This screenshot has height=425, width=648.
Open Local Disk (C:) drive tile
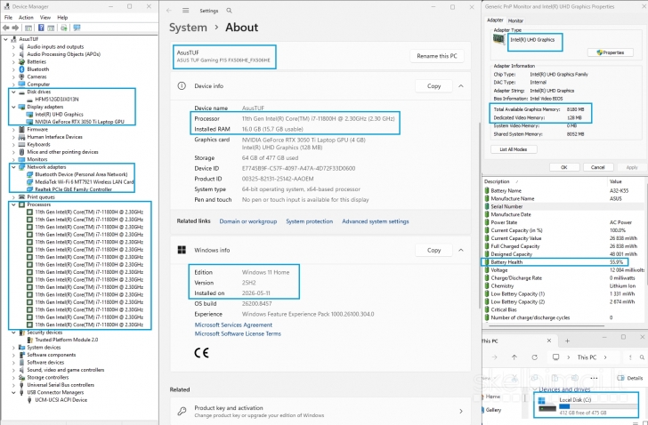tap(587, 406)
